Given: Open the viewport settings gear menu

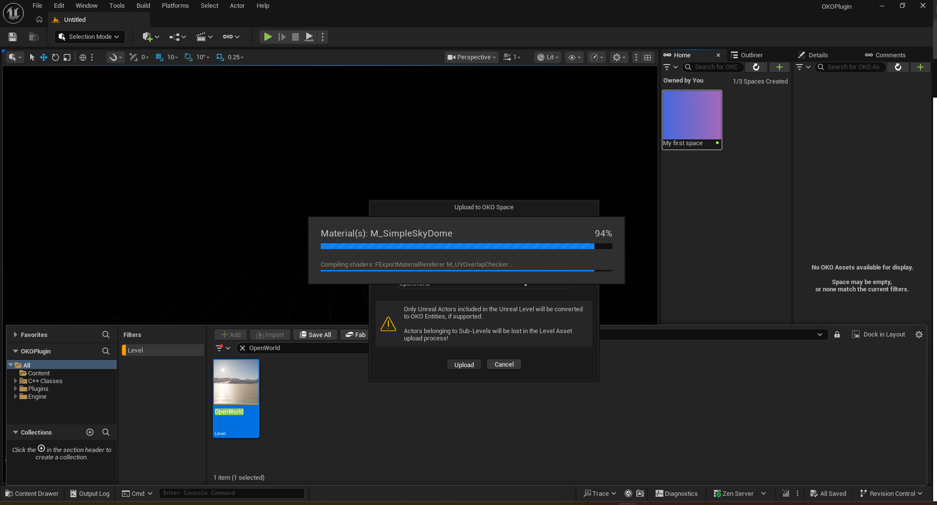Looking at the screenshot, I should coord(619,57).
